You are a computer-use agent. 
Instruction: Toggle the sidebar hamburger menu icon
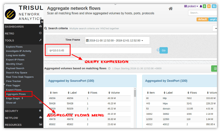click(42, 22)
